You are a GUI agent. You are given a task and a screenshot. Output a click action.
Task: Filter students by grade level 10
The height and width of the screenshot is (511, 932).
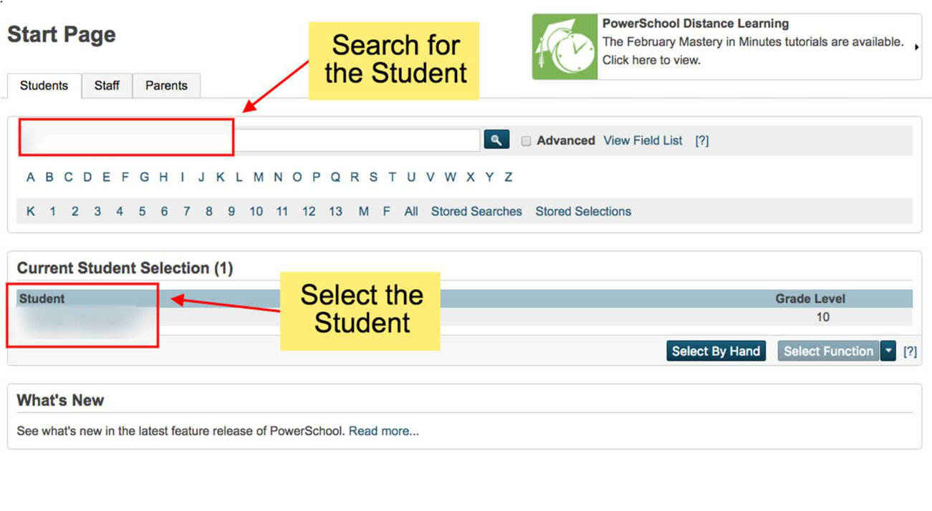(x=256, y=211)
